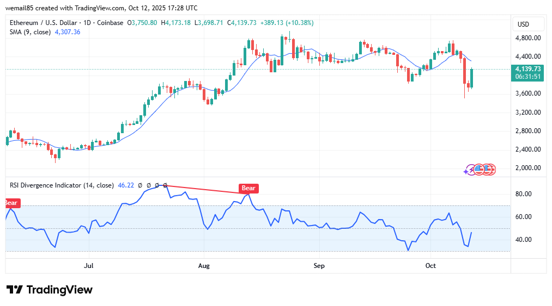Image resolution: width=552 pixels, height=306 pixels.
Task: Click the Ethereum / U.S. Dollar title
Action: 43,23
